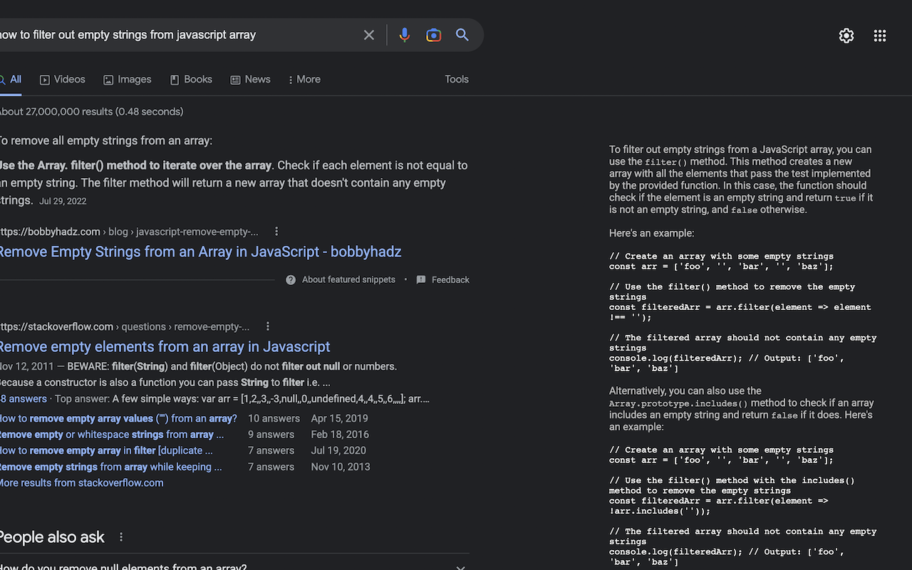Click the bobbyhadz.com result URL breadcrumb

click(x=129, y=232)
